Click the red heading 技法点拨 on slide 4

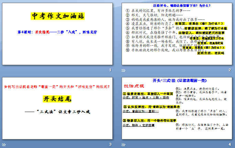tap(134, 86)
